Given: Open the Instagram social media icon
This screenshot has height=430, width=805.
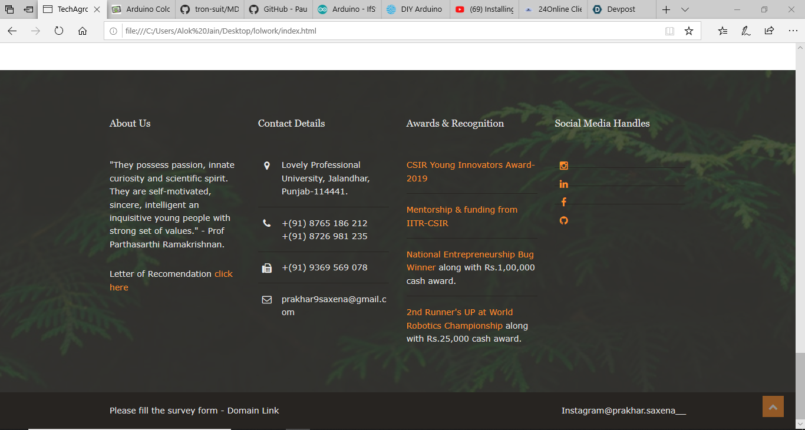Looking at the screenshot, I should [x=563, y=166].
